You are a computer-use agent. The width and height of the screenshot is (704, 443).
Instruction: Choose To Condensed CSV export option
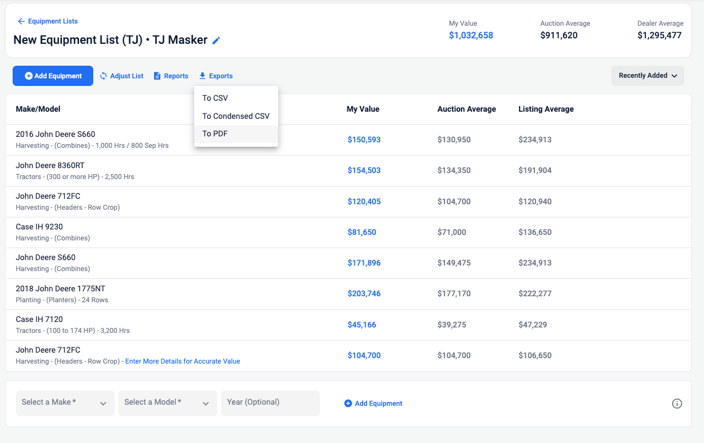point(236,116)
